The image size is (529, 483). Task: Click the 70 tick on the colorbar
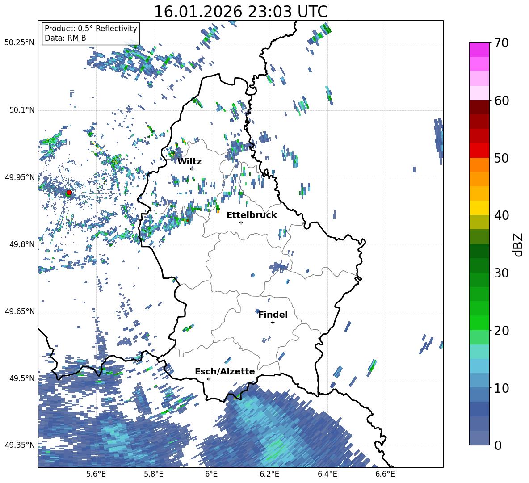coord(501,43)
